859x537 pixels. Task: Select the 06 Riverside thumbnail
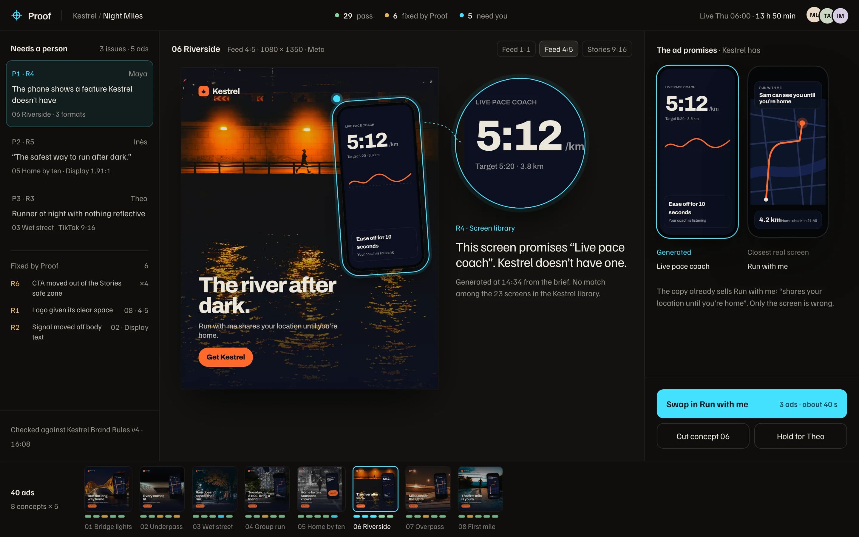(x=375, y=489)
